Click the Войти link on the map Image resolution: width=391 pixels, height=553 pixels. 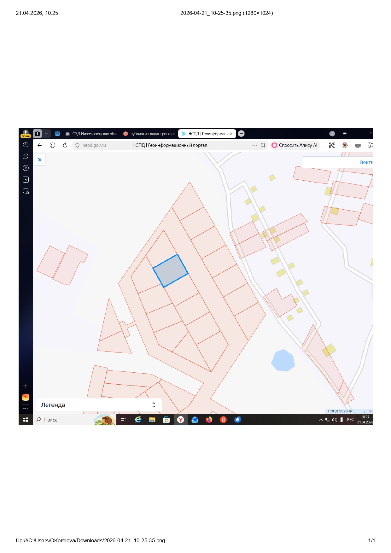[366, 162]
